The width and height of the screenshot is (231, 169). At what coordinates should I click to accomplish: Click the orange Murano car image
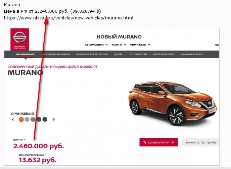click(172, 103)
